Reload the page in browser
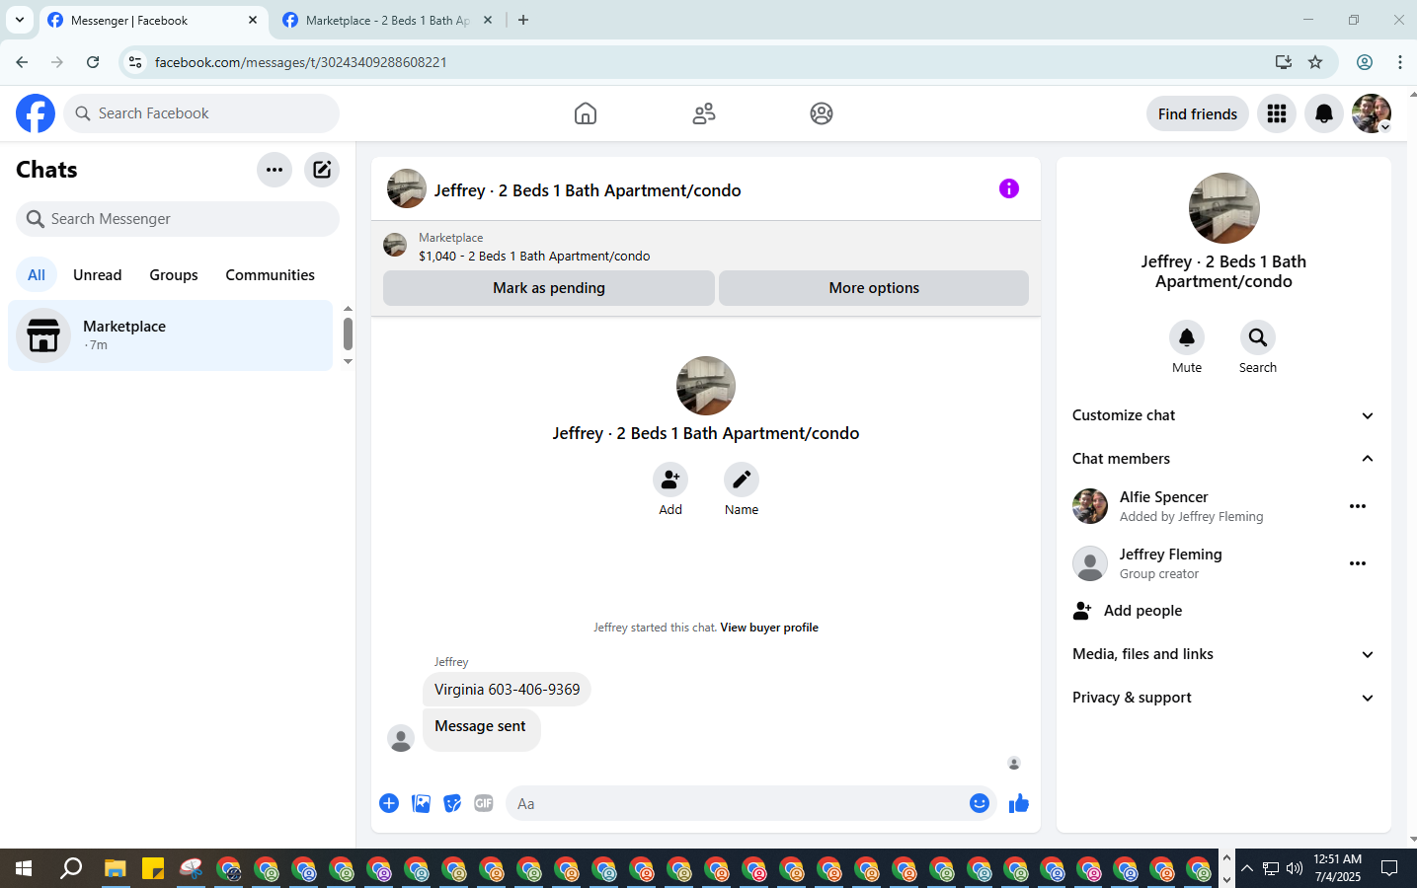The image size is (1417, 888). tap(93, 62)
